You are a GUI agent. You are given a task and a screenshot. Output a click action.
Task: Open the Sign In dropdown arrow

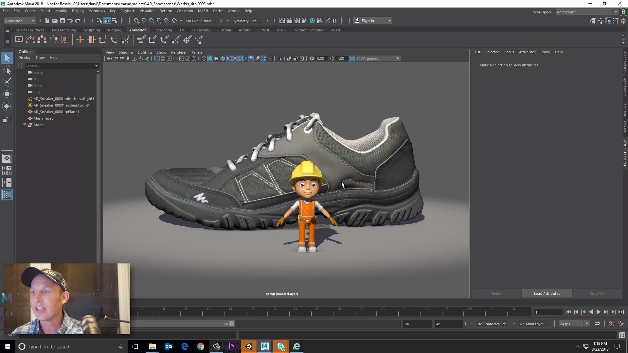click(x=389, y=21)
